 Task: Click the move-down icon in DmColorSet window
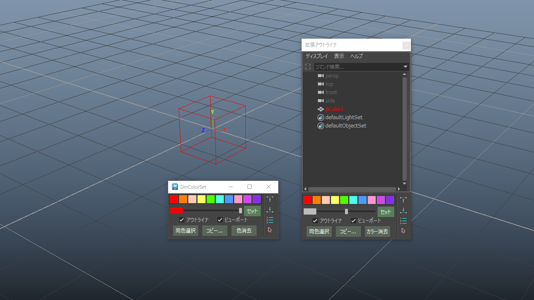pyautogui.click(x=270, y=210)
